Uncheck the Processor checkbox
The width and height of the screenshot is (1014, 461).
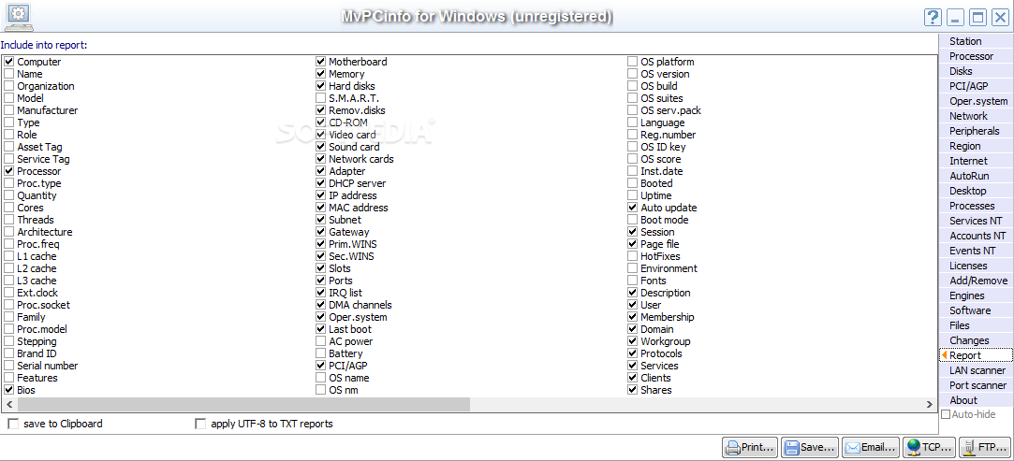[9, 172]
